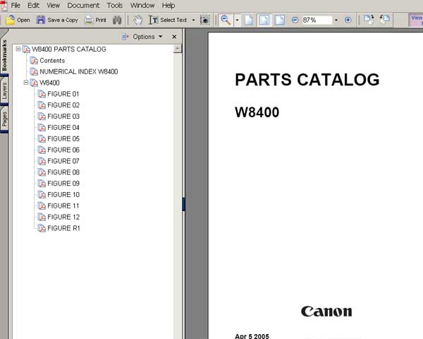Click the Options panel icon

[x=125, y=37]
